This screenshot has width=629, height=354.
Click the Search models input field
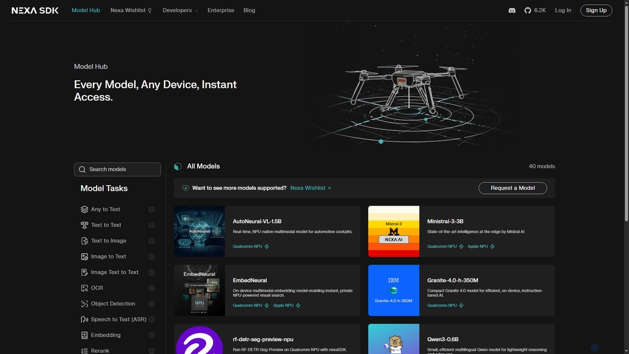click(x=117, y=169)
